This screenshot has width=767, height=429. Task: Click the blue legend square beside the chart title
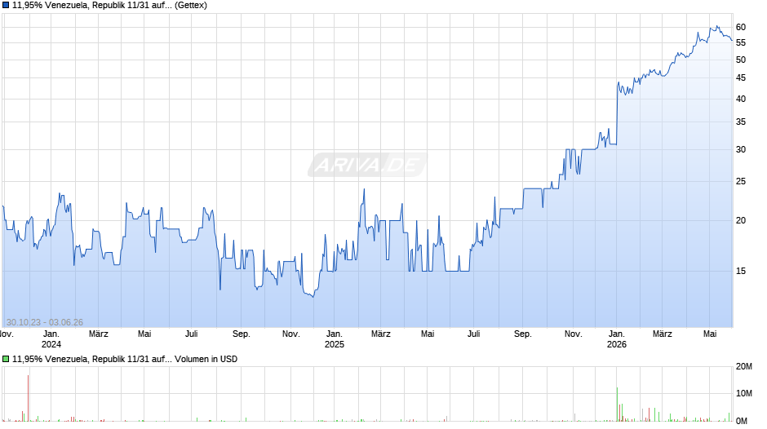pos(6,6)
